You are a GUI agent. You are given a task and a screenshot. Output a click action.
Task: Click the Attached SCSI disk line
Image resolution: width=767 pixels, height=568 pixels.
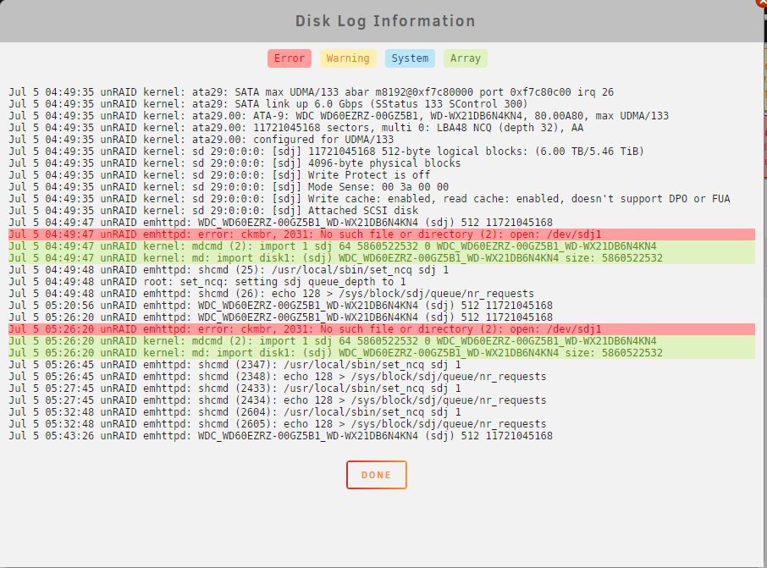pos(213,211)
